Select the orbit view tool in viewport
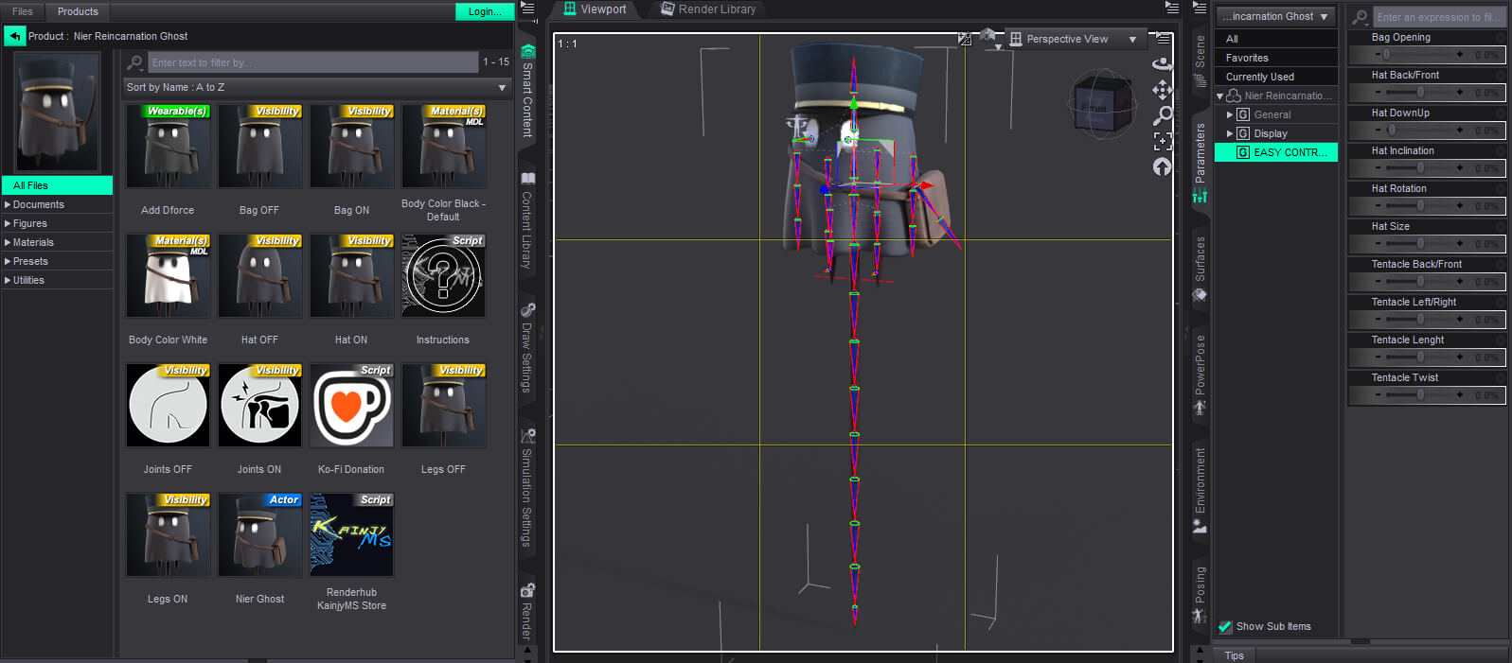This screenshot has height=663, width=1512. click(1163, 64)
